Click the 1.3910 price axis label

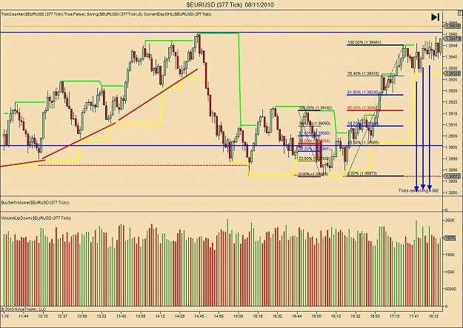pos(452,125)
